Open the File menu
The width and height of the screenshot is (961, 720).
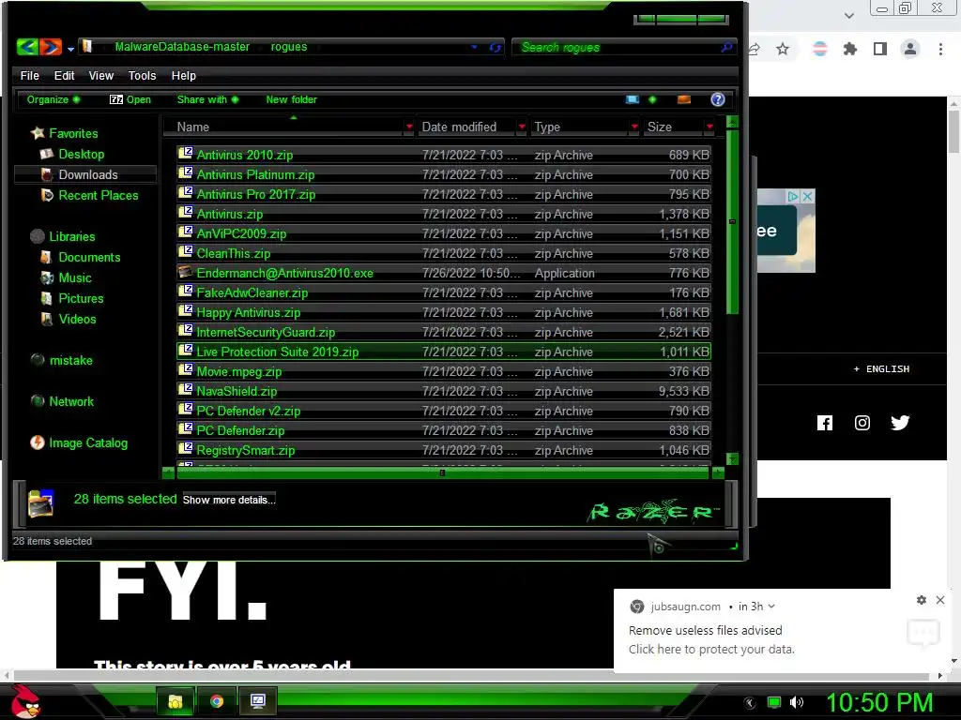(29, 75)
